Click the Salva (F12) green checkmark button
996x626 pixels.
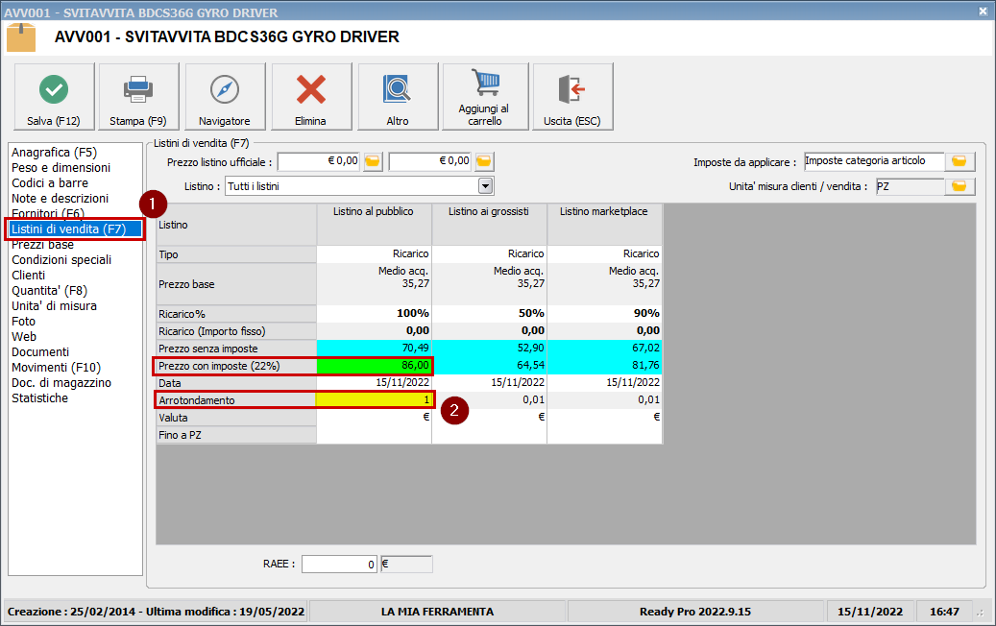(54, 97)
